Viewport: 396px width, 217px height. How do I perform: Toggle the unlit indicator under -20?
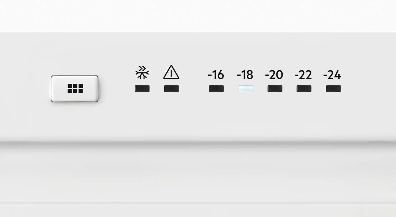(x=275, y=88)
